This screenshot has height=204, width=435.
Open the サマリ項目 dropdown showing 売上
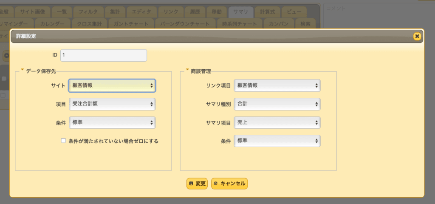pyautogui.click(x=277, y=122)
